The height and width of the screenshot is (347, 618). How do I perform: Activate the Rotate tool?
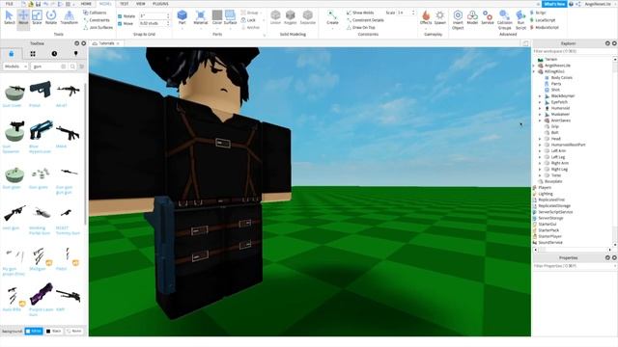coord(51,17)
